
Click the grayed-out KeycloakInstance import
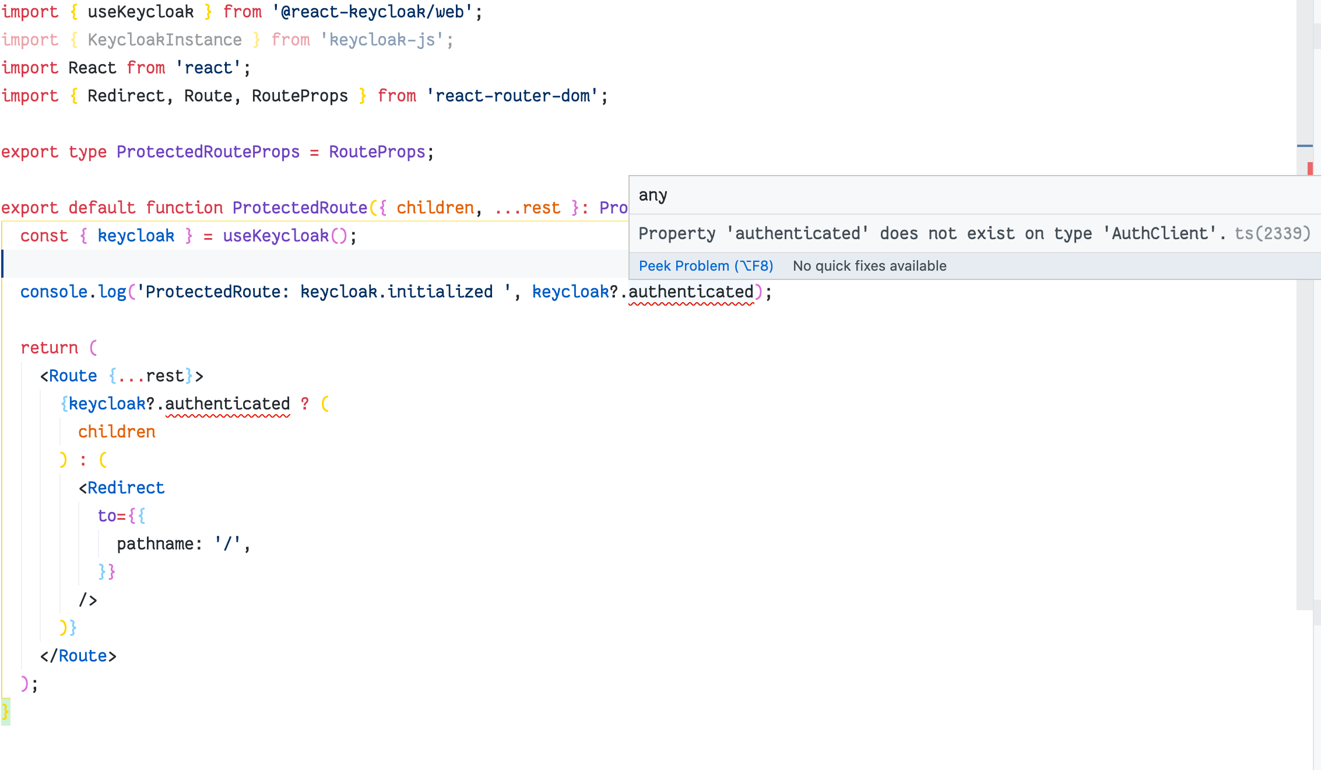click(x=165, y=39)
